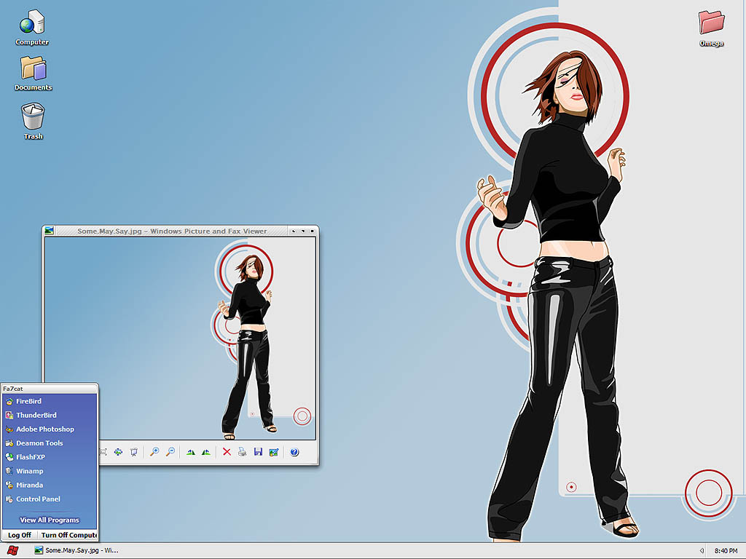Viewport: 746px width, 559px height.
Task: Click the Some.May.Say.jpg taskbar button
Action: (76, 550)
